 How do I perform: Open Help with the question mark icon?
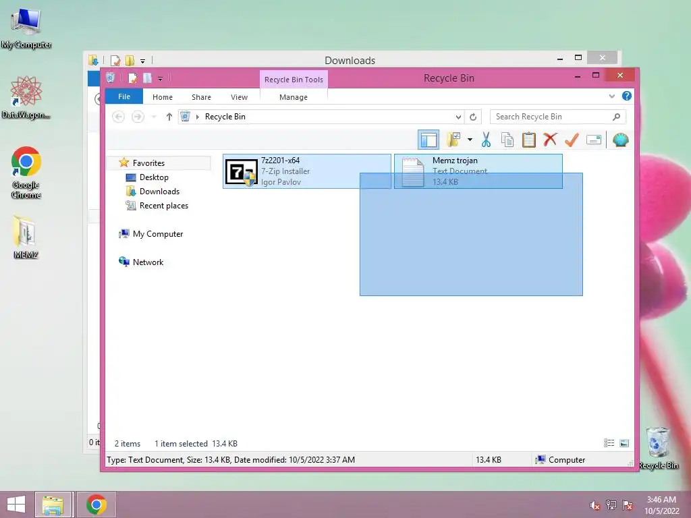627,96
